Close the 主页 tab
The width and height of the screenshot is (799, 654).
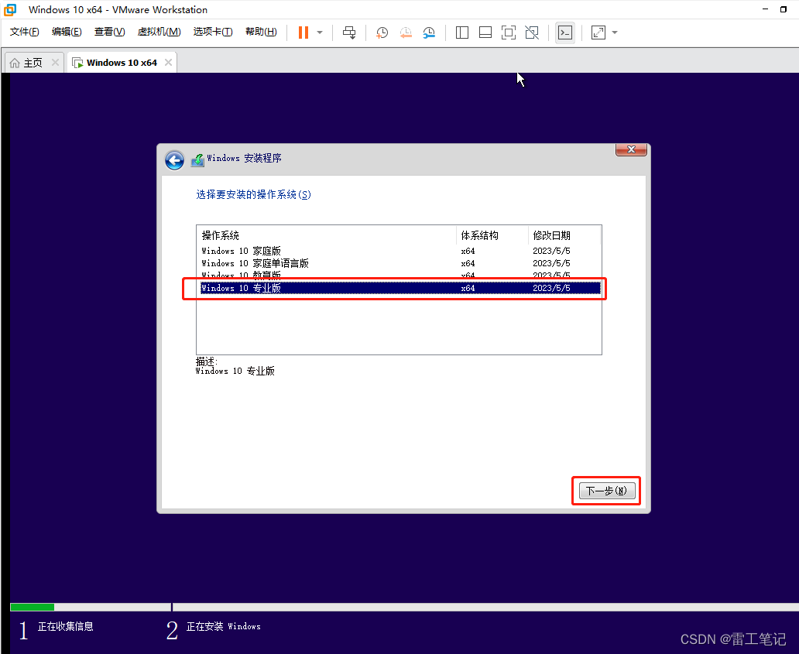point(55,62)
